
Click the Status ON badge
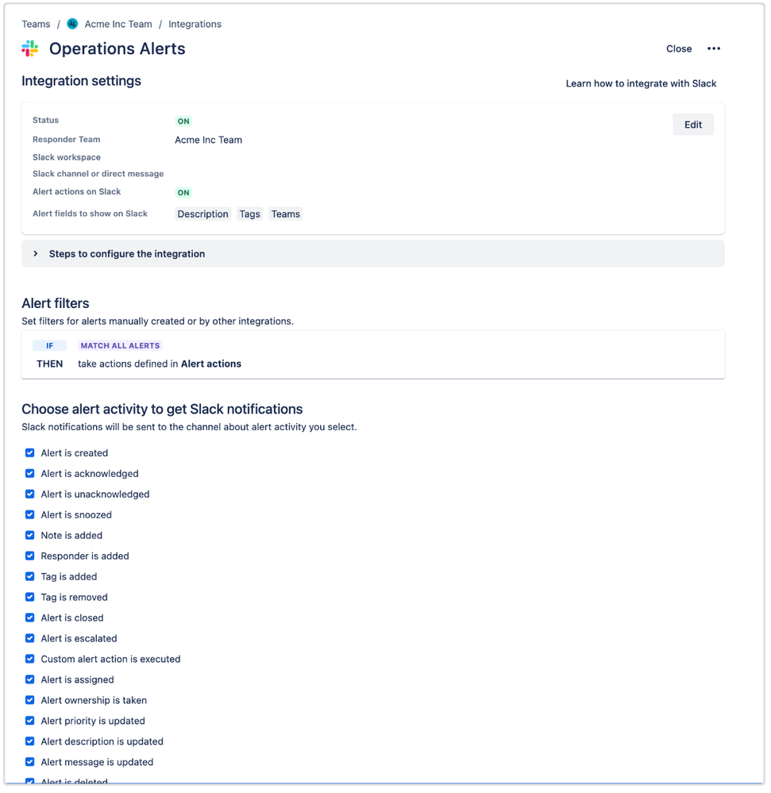click(x=183, y=121)
